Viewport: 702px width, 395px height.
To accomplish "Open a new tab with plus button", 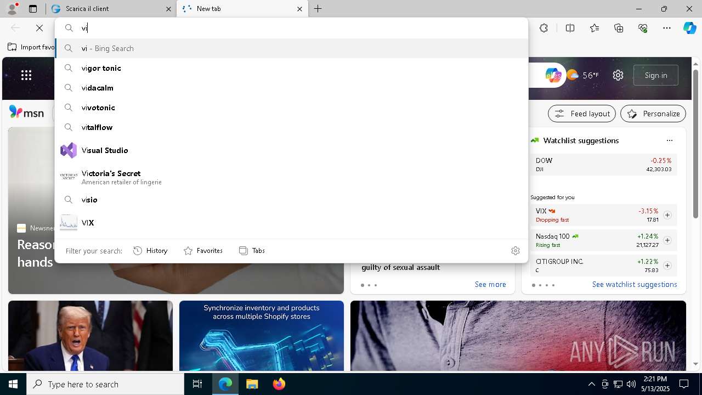I will click(x=318, y=9).
